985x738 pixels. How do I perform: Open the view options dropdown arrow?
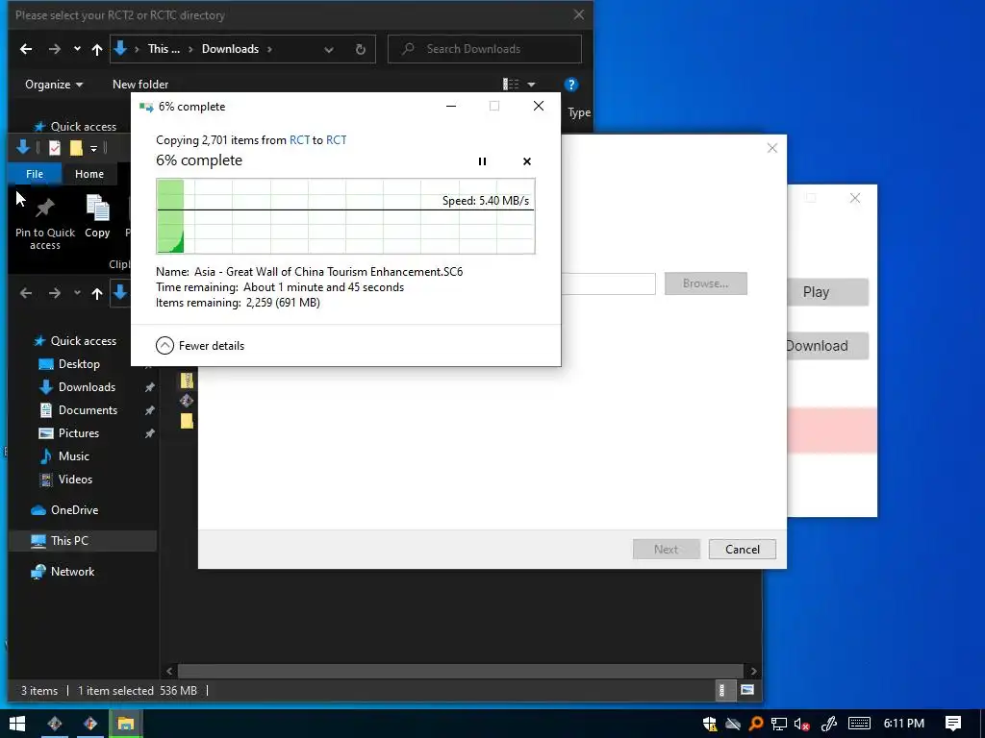coord(531,85)
